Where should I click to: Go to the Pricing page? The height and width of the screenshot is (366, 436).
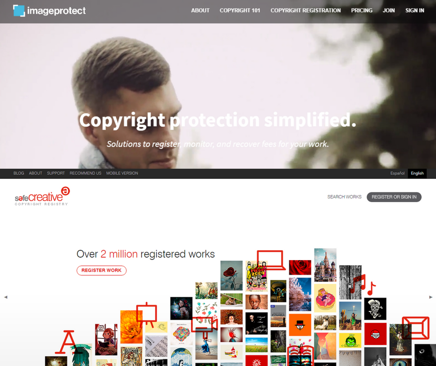pos(361,10)
